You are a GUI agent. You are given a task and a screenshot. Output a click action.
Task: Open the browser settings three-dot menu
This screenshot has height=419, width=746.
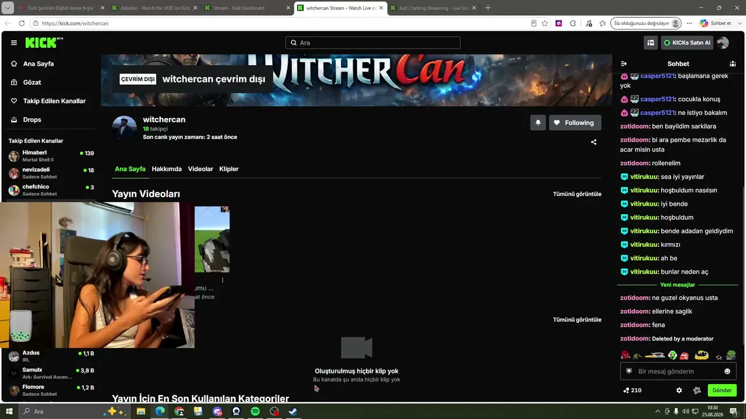coord(689,23)
